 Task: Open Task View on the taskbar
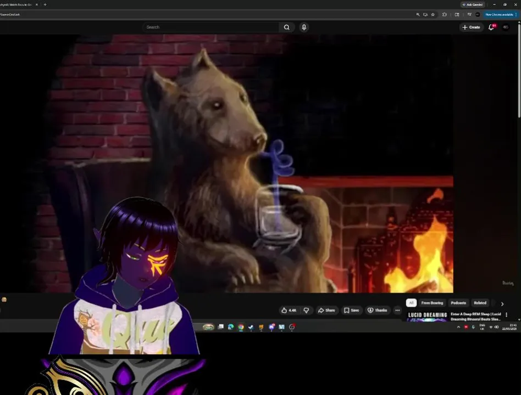(220, 327)
